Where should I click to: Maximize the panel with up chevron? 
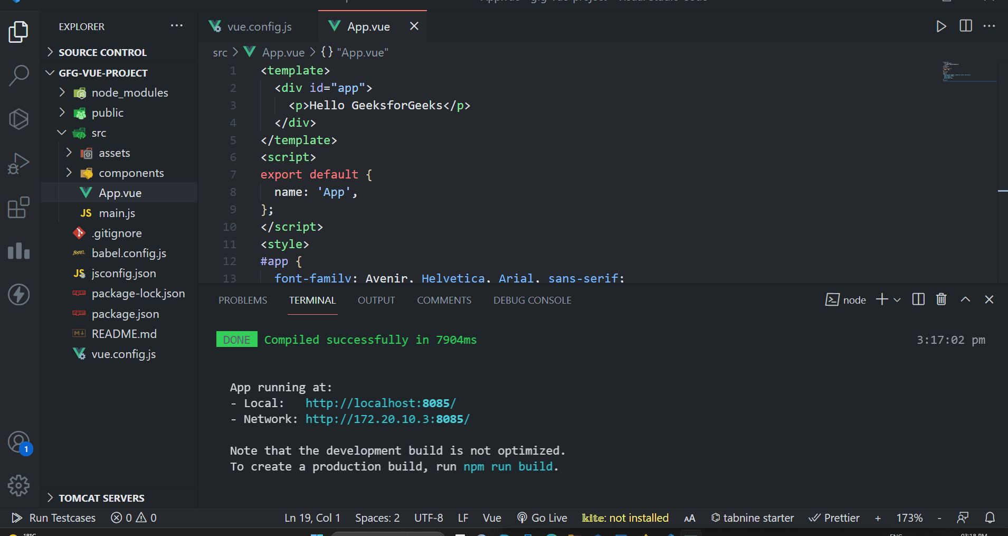[x=965, y=299]
